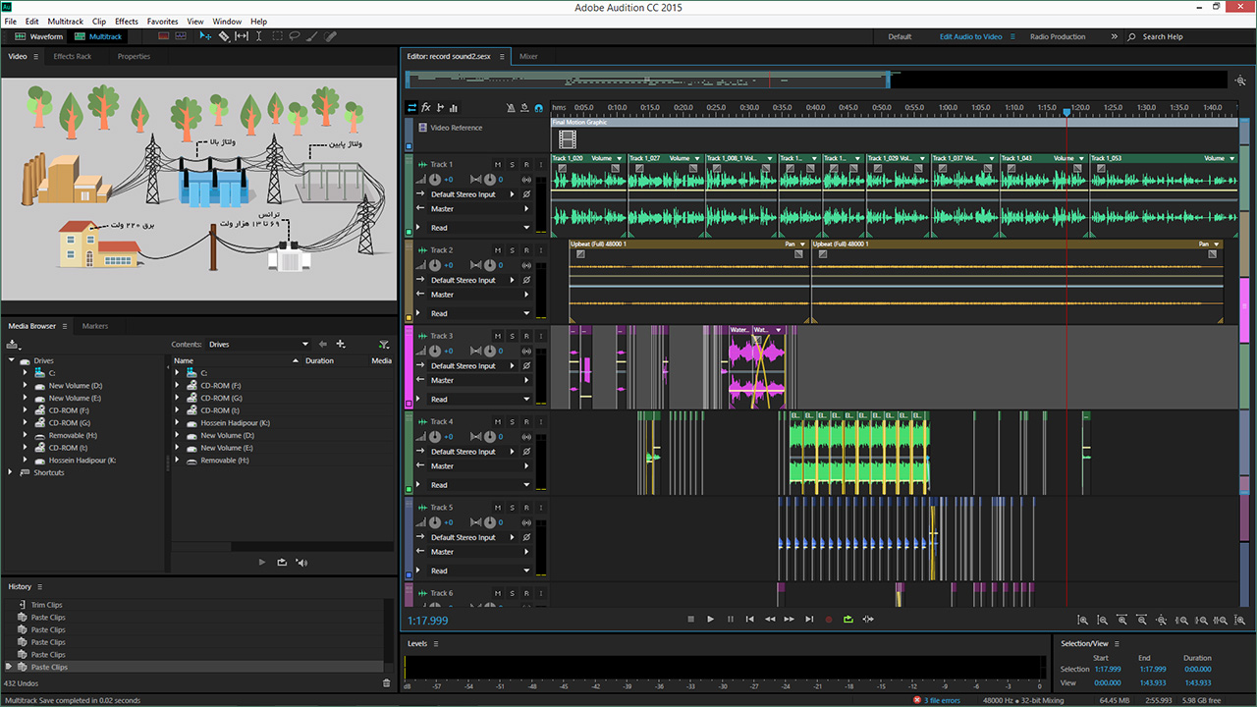
Task: Pause playback
Action: click(x=730, y=620)
